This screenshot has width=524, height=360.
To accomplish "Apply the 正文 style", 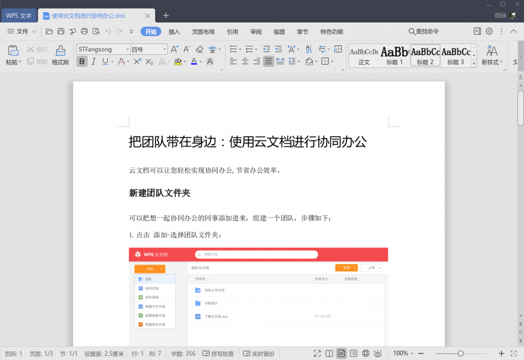I will click(364, 56).
